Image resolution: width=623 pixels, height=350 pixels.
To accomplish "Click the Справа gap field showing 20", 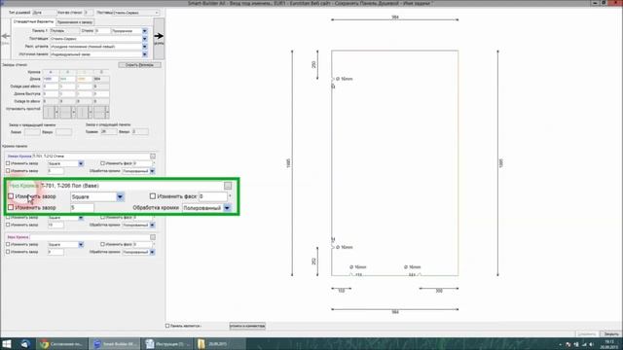I will point(108,132).
